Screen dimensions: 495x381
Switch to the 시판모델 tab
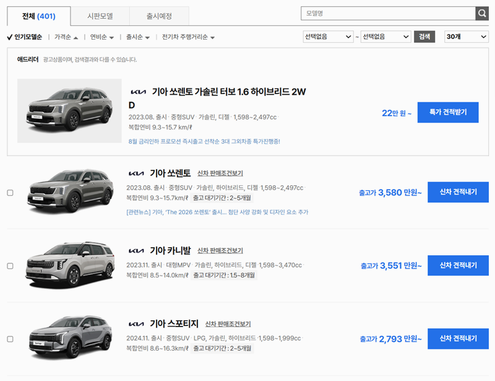coord(100,16)
